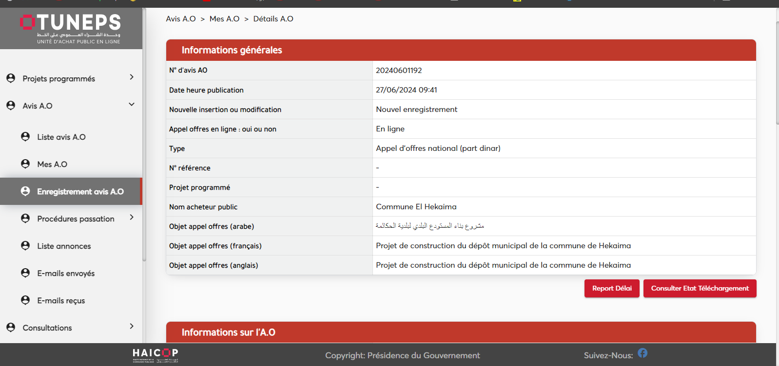This screenshot has width=779, height=366.
Task: Expand the Projets programmés chevron
Action: [x=132, y=77]
